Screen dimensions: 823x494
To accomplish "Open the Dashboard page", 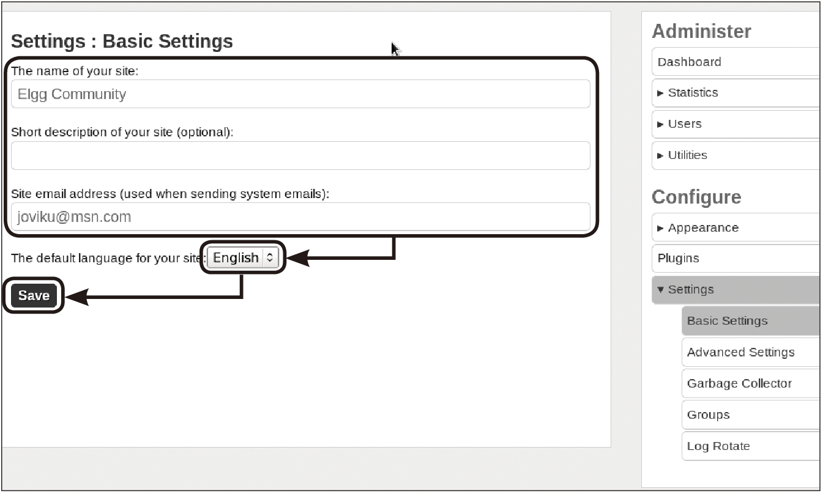I will pos(735,62).
